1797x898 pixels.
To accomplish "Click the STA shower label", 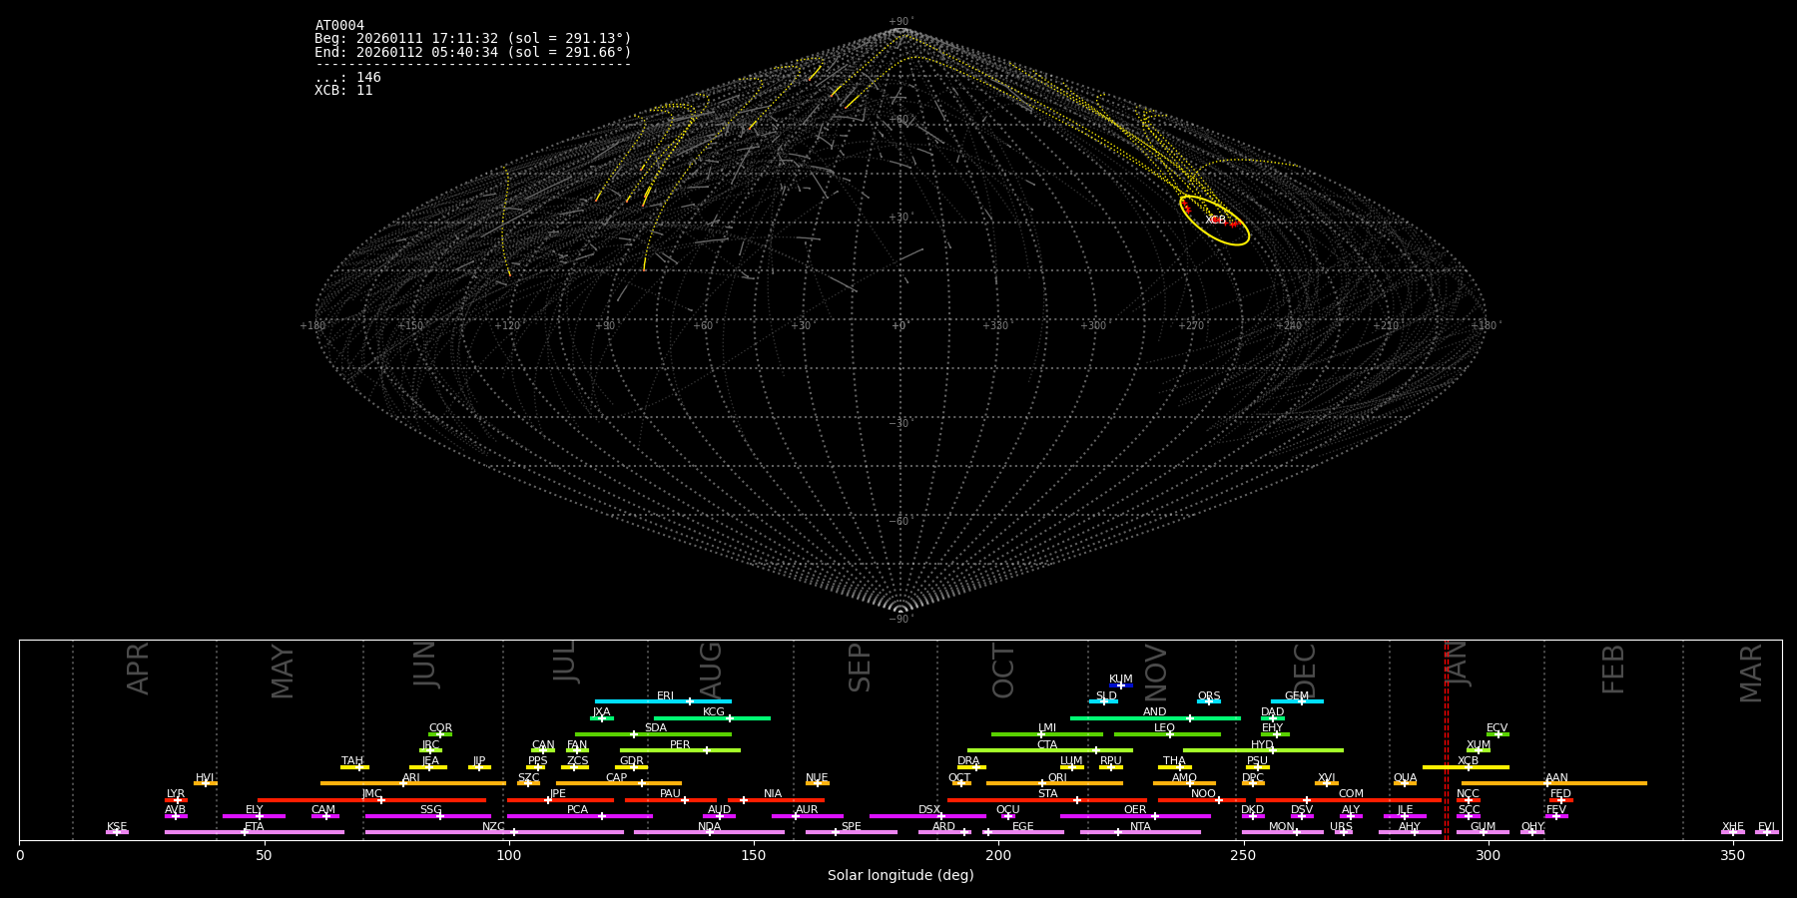I will coord(1047,794).
